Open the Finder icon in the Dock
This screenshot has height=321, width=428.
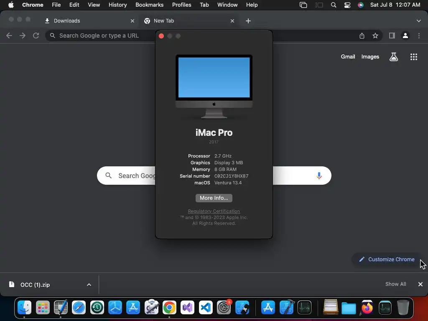point(24,307)
